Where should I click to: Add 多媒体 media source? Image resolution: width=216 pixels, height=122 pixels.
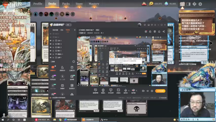point(118,91)
